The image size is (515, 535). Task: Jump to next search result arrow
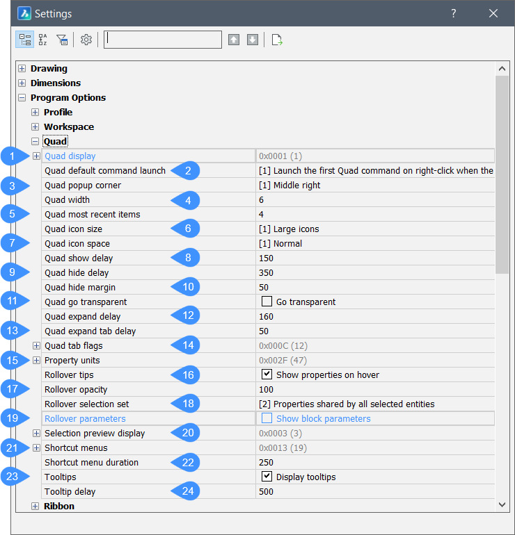[x=252, y=40]
